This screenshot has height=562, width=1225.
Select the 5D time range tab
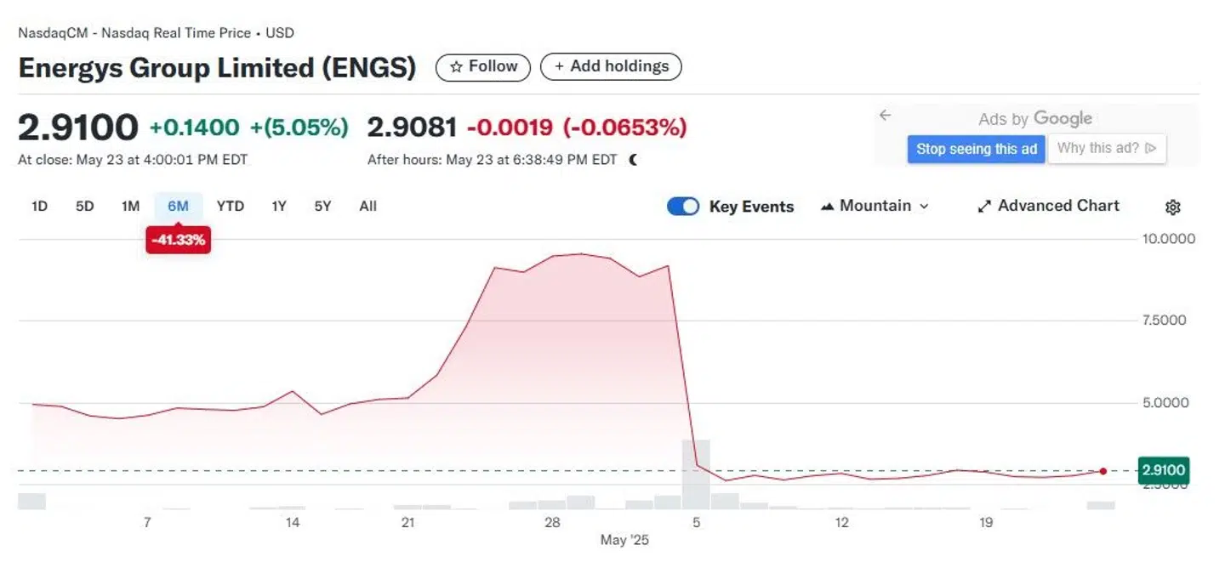click(85, 207)
